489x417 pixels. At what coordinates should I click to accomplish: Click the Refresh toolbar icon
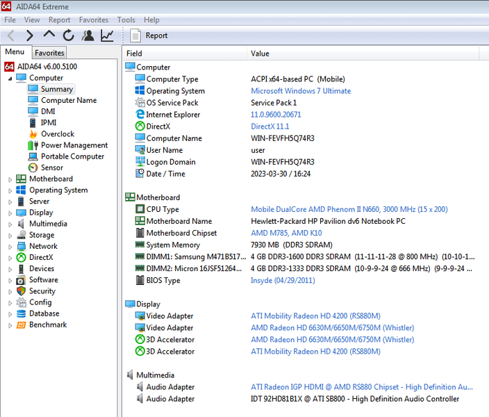68,35
